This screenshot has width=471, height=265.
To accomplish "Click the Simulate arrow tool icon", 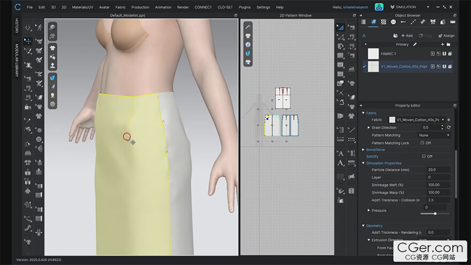I will point(27,27).
